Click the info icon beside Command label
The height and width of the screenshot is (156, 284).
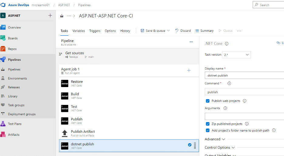click(x=229, y=83)
